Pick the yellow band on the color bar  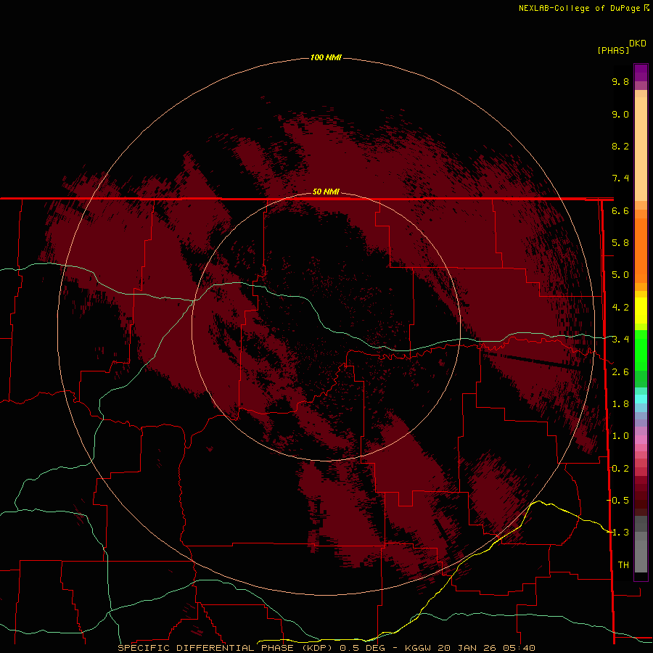tap(641, 311)
